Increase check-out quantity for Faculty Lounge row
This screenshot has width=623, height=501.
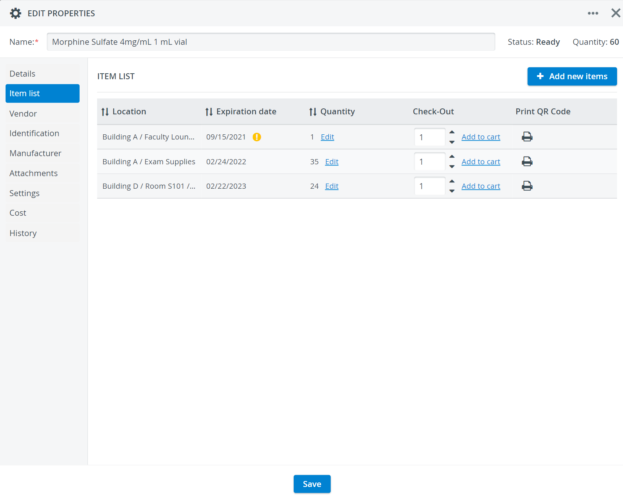(452, 132)
